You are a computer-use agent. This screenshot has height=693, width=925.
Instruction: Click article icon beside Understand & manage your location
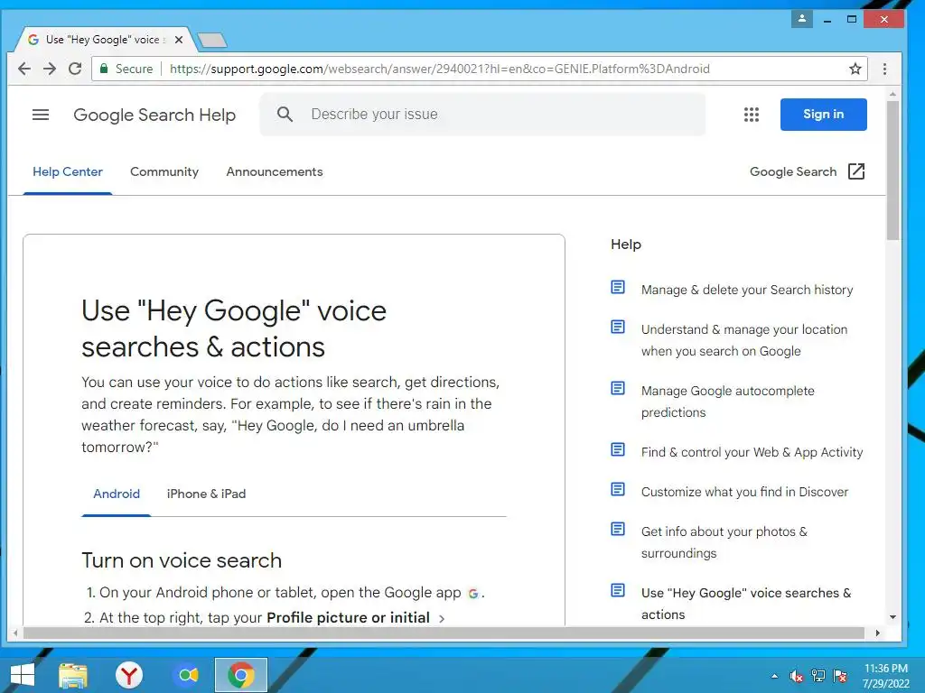point(618,327)
